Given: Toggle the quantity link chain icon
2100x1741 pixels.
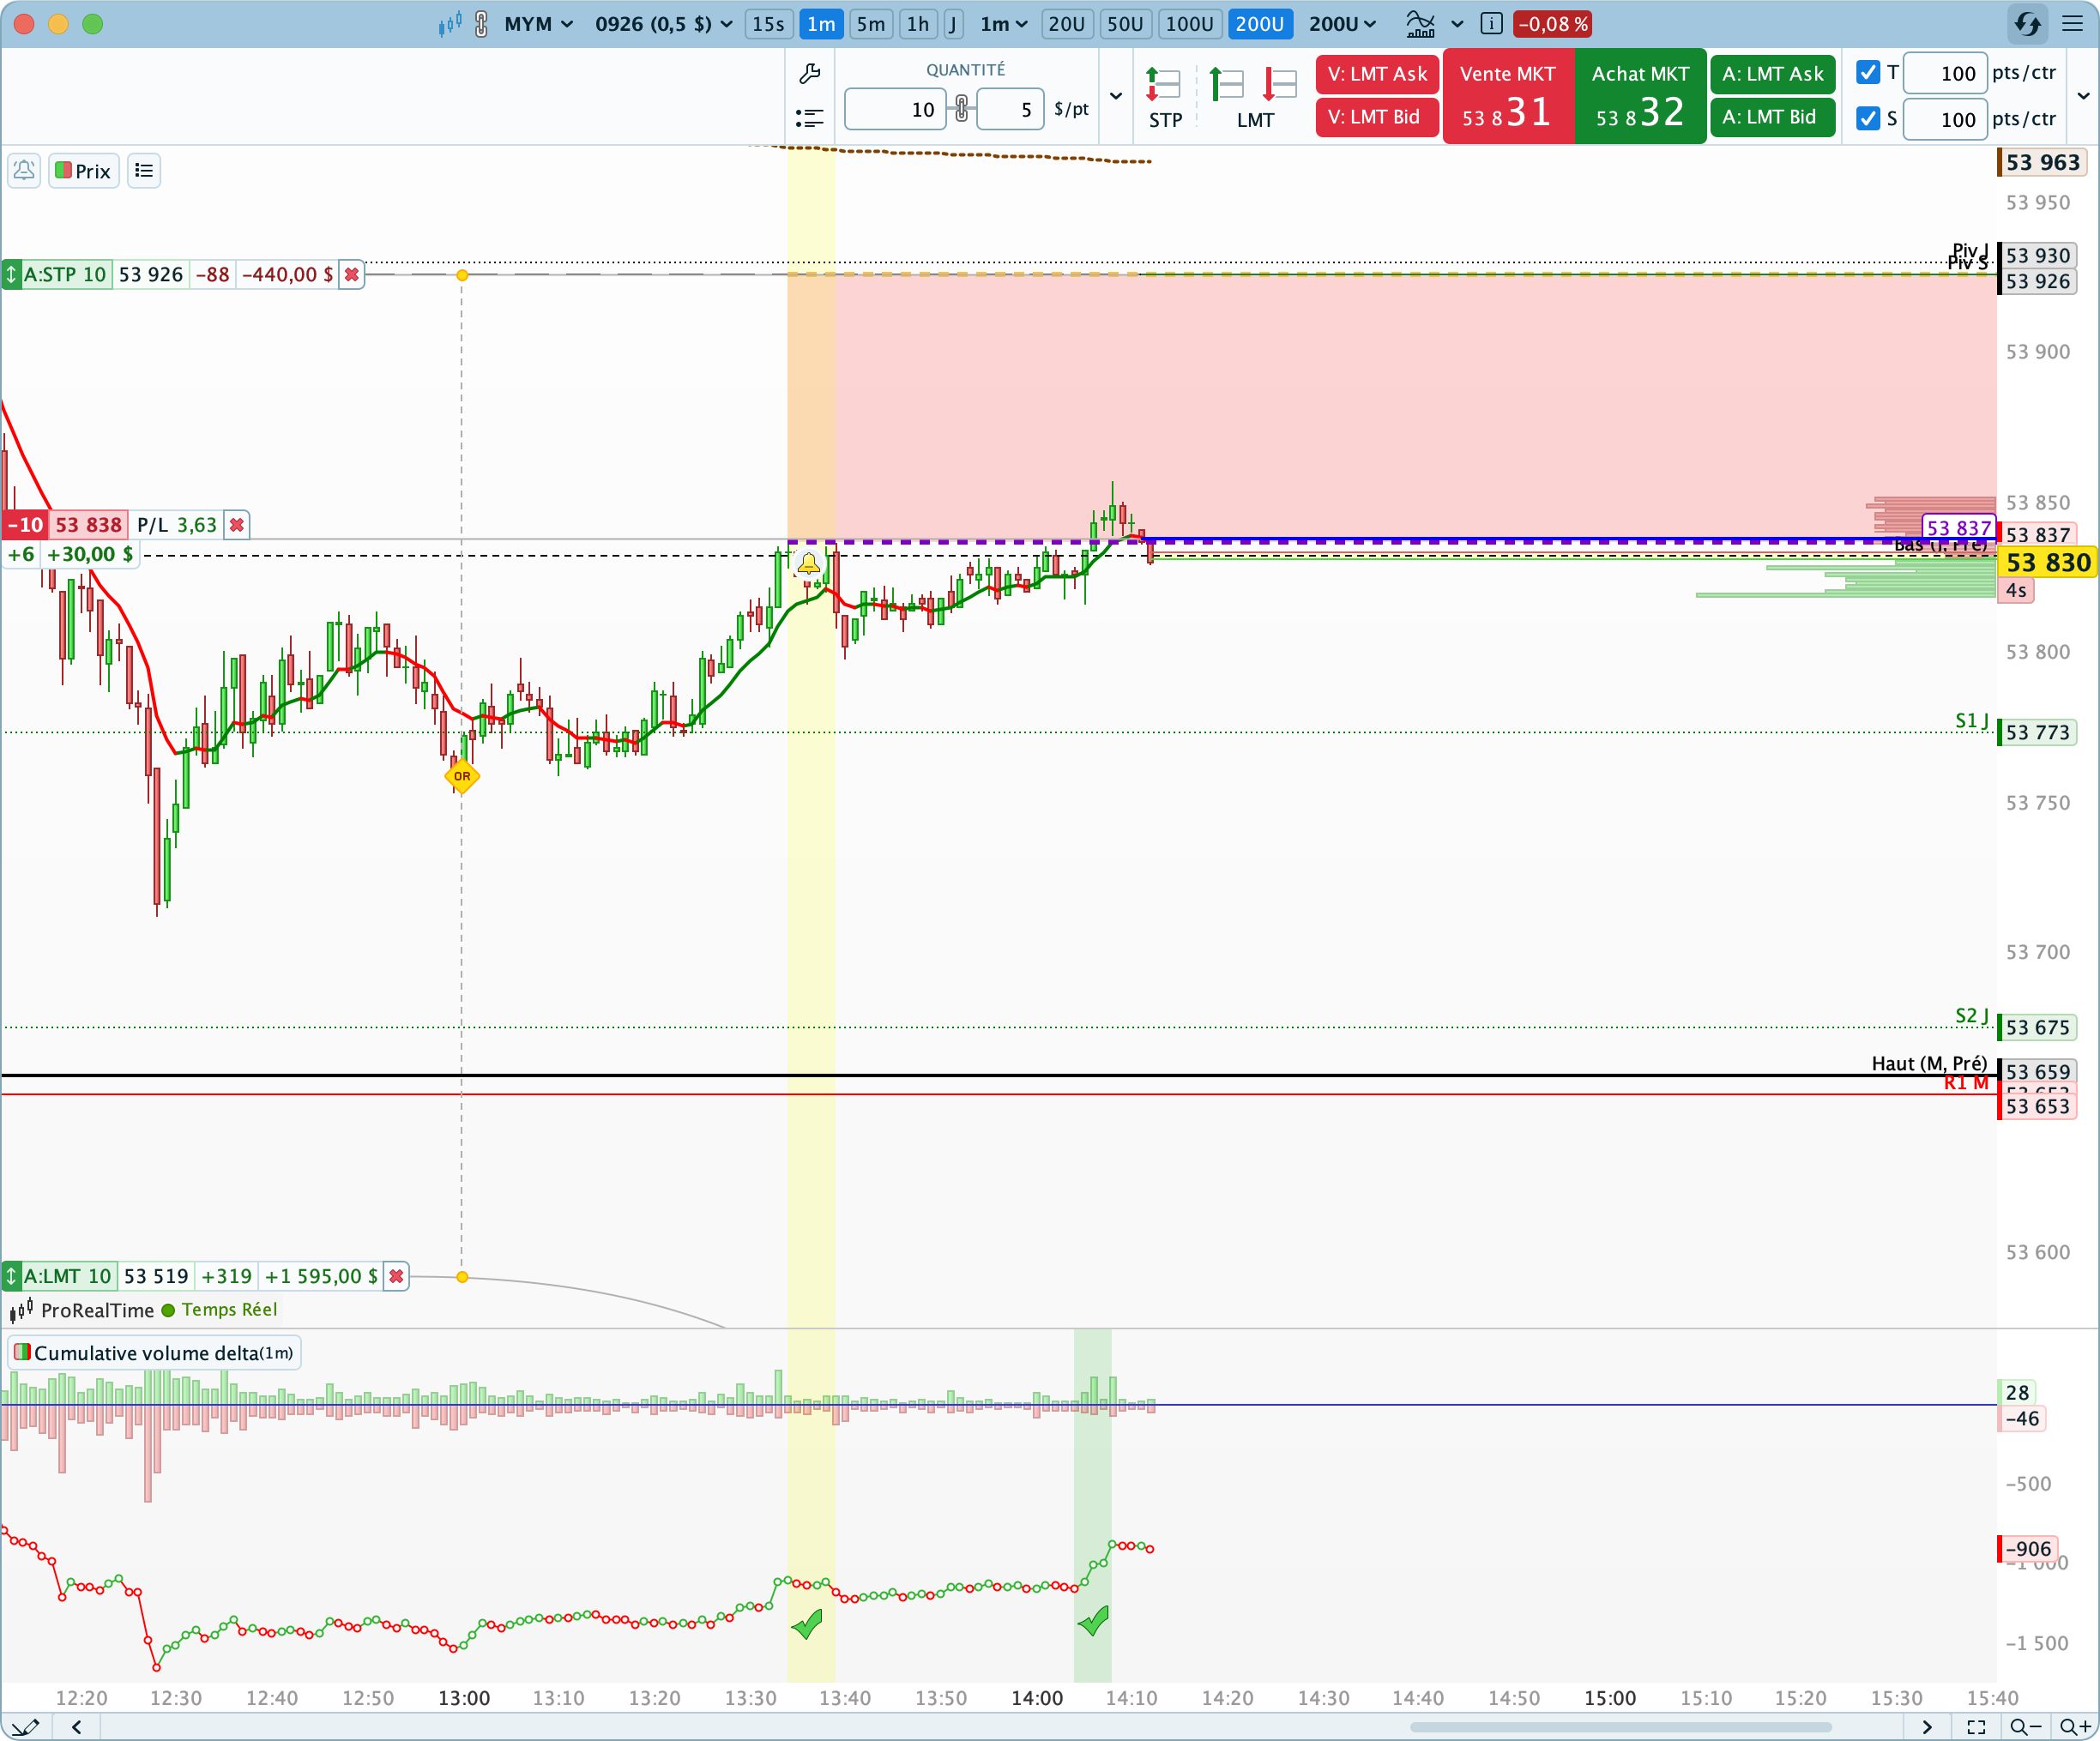Looking at the screenshot, I should tap(961, 109).
